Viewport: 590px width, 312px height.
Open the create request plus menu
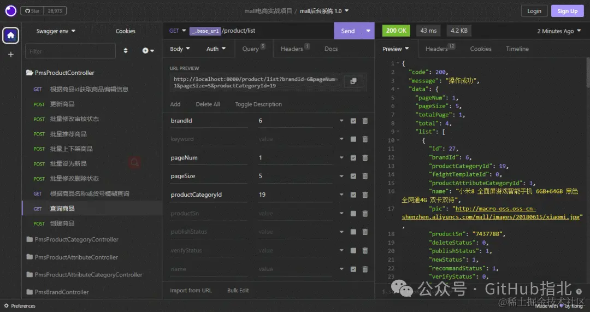click(148, 50)
